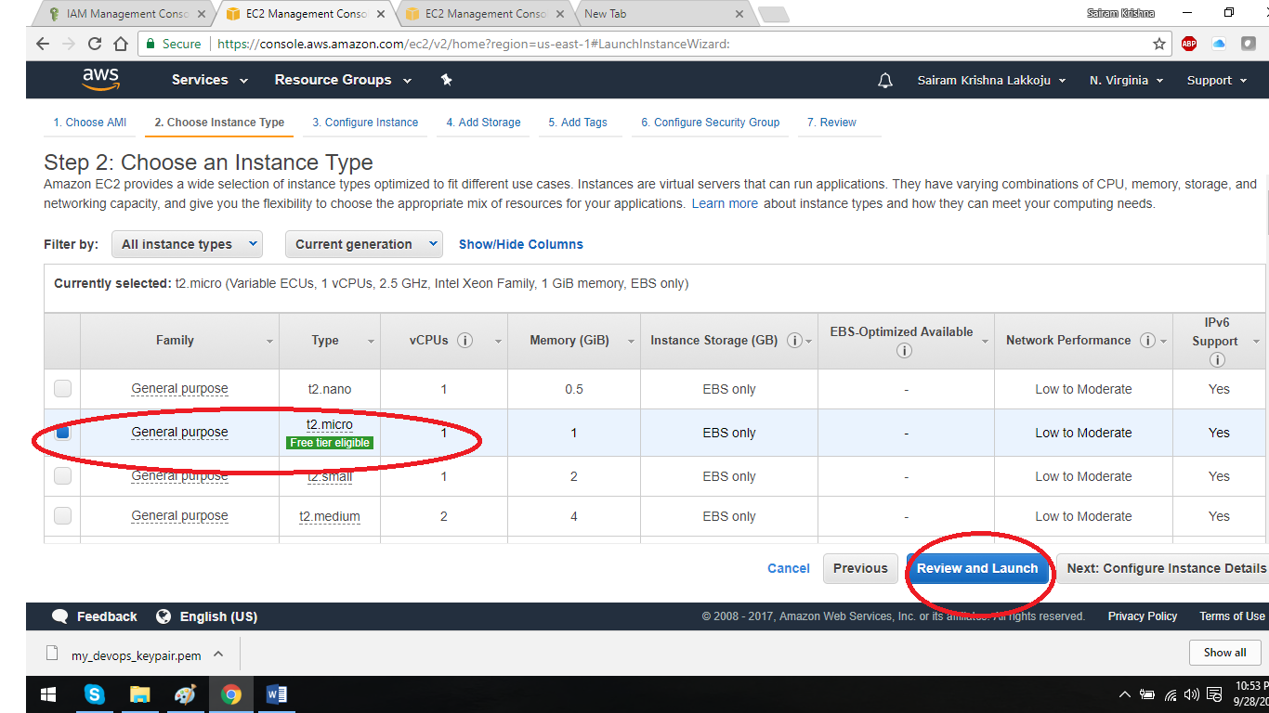Expand the Resource Groups menu

click(x=343, y=80)
